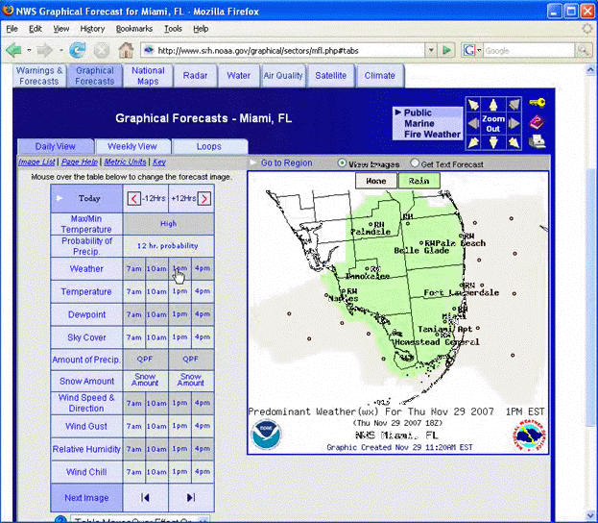Open the Bookmarks menu
The image size is (598, 523).
pyautogui.click(x=134, y=29)
